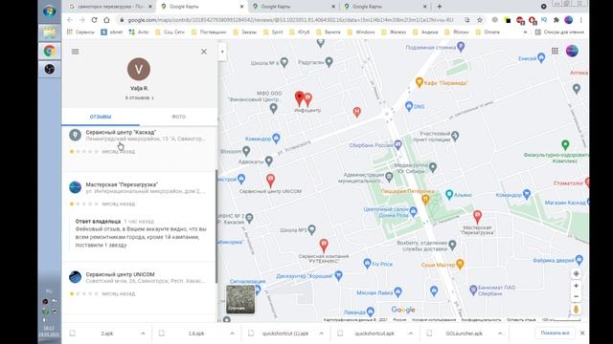This screenshot has width=613, height=344.
Task: Open the Заказы bookmarks folder
Action: click(x=244, y=32)
